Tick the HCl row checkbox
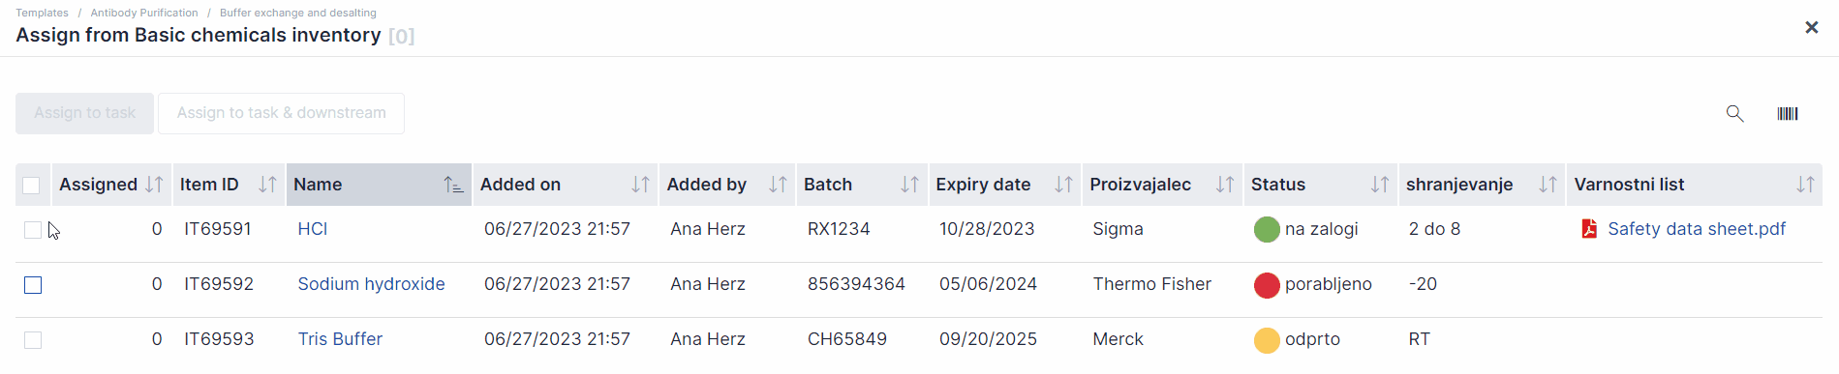The image size is (1839, 374). click(x=33, y=230)
